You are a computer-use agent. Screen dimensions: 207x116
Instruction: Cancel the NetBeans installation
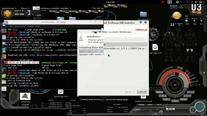tap(142, 92)
